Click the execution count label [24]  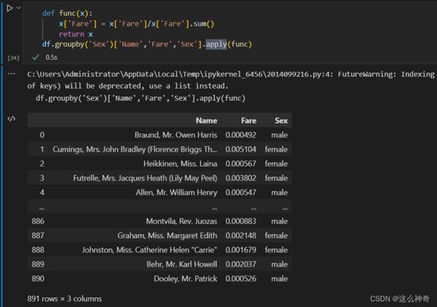[13, 58]
